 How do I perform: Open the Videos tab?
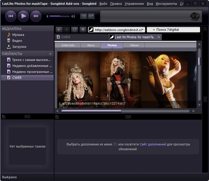(x=134, y=45)
